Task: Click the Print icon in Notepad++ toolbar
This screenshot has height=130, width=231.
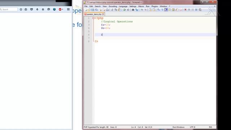Action: (x=108, y=10)
